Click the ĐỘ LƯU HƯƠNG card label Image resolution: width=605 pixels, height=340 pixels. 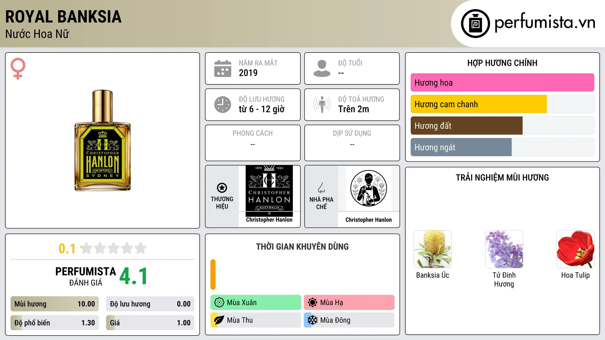[262, 99]
